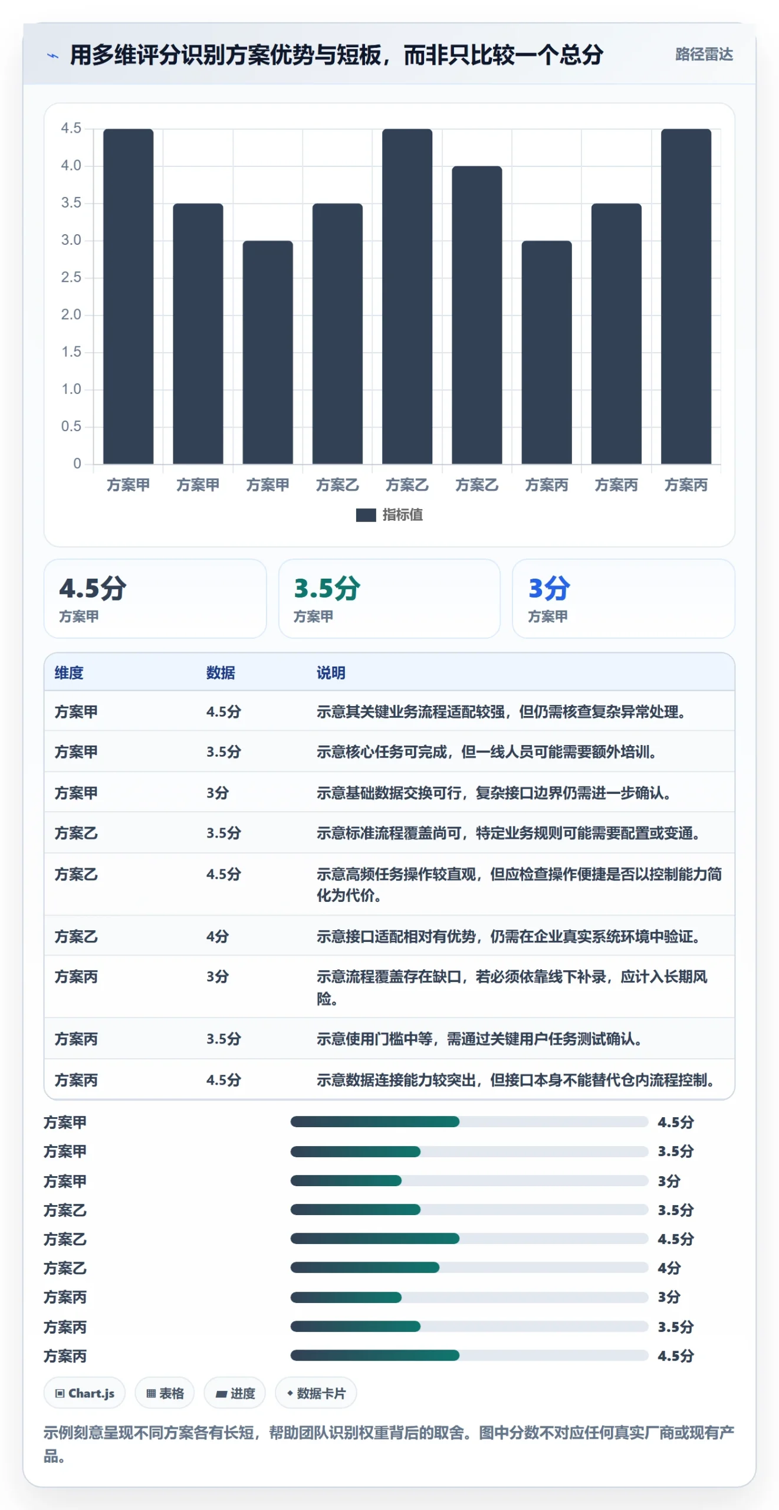Click the blue lightning icon beside the title
This screenshot has height=1510, width=779.
point(53,56)
